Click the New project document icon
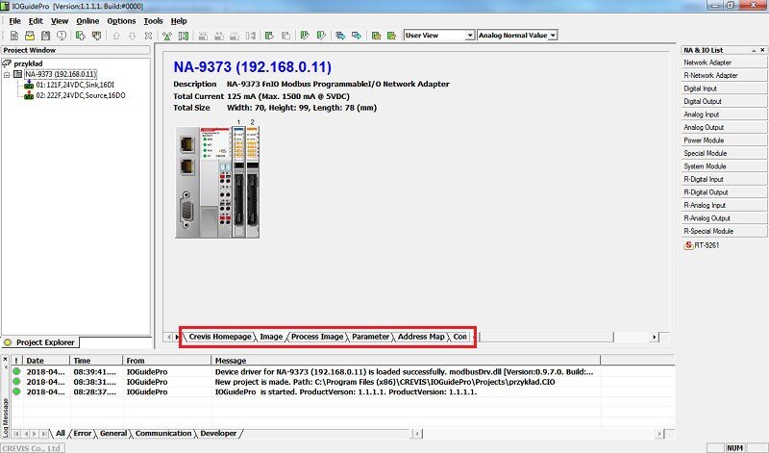This screenshot has width=769, height=453. click(14, 36)
